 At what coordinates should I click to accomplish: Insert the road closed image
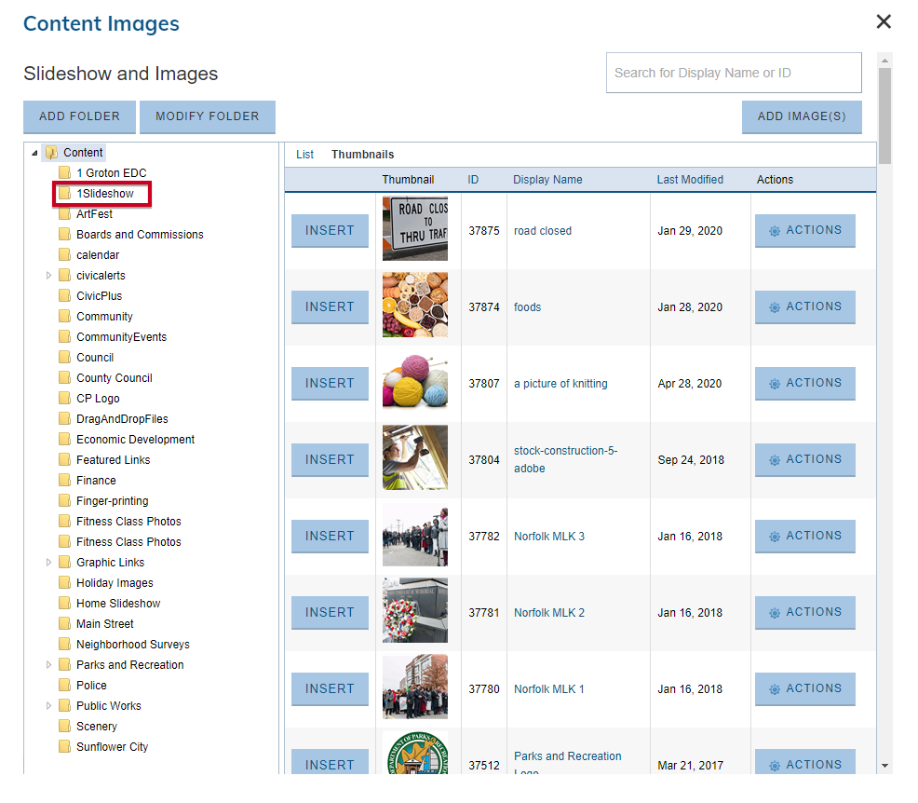(x=330, y=231)
